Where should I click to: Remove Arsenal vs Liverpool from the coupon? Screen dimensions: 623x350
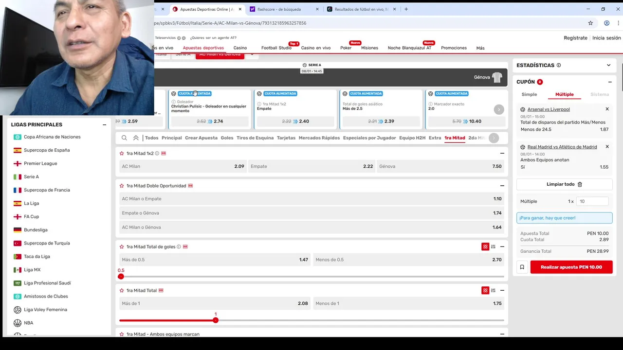coord(607,109)
